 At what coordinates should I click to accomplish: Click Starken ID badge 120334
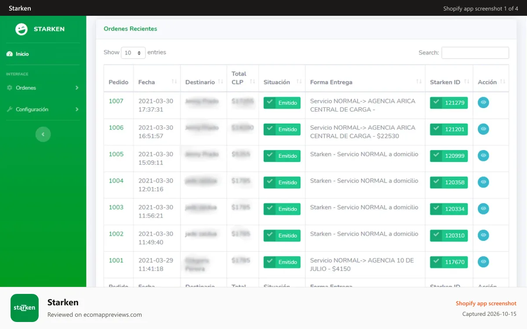[x=449, y=209]
